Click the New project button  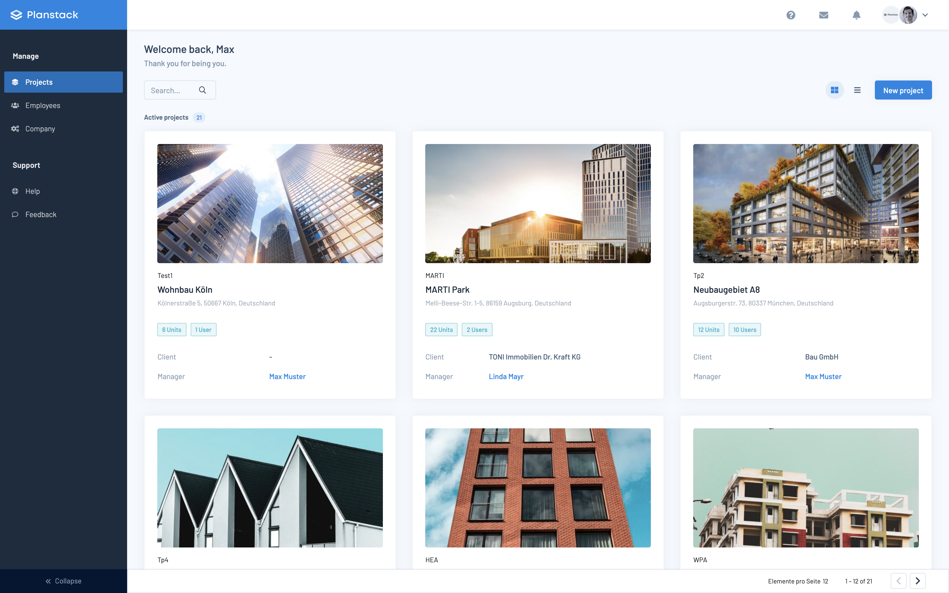(903, 90)
